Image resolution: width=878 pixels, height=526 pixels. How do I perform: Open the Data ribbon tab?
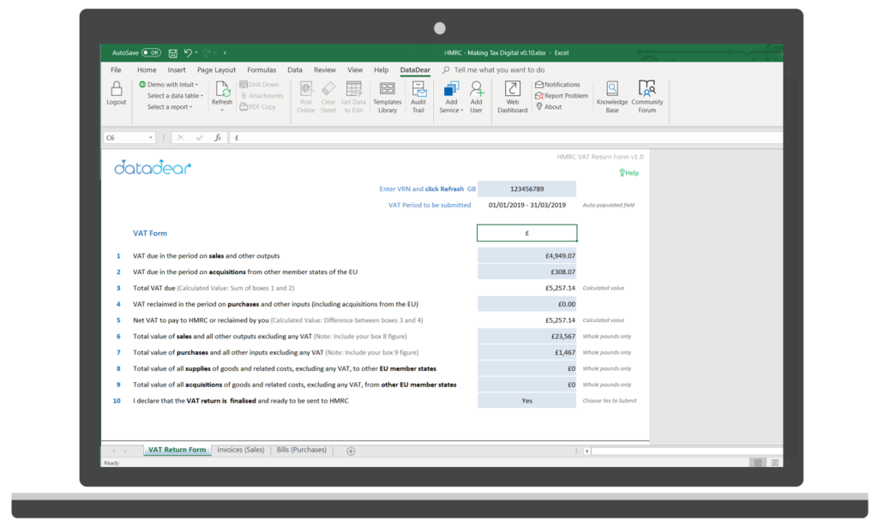[x=295, y=70]
